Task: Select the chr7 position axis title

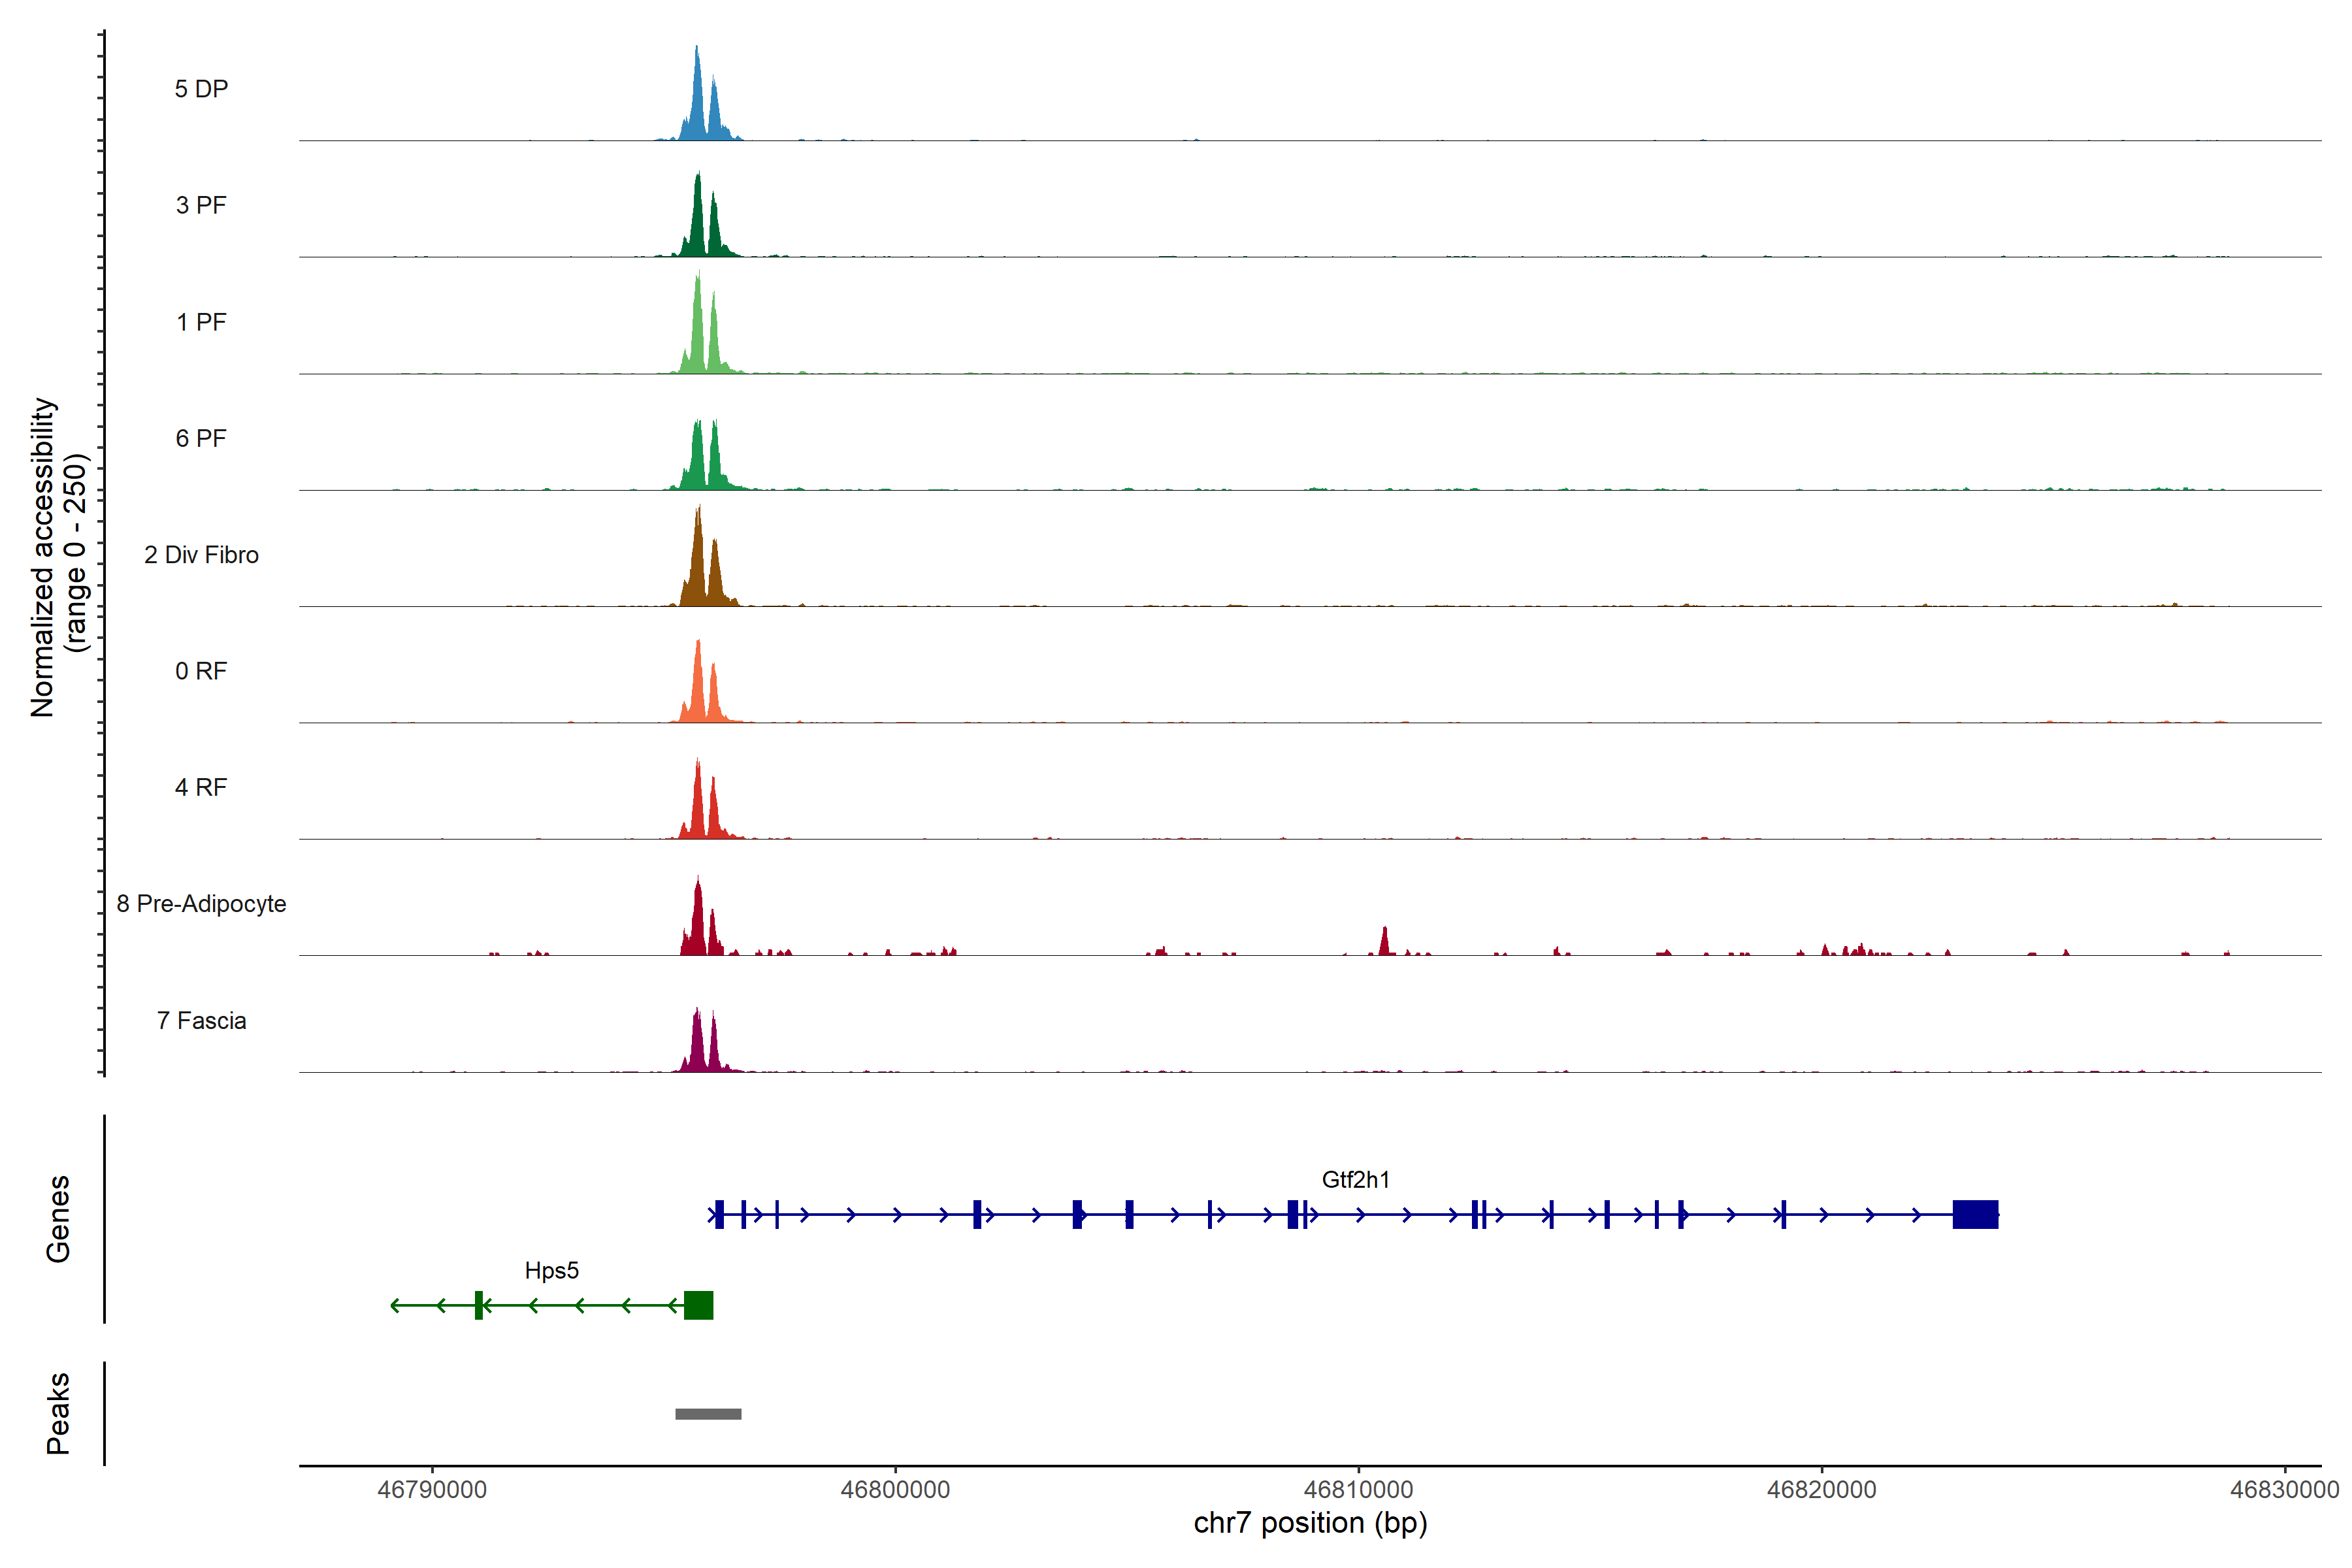Action: click(1310, 1523)
